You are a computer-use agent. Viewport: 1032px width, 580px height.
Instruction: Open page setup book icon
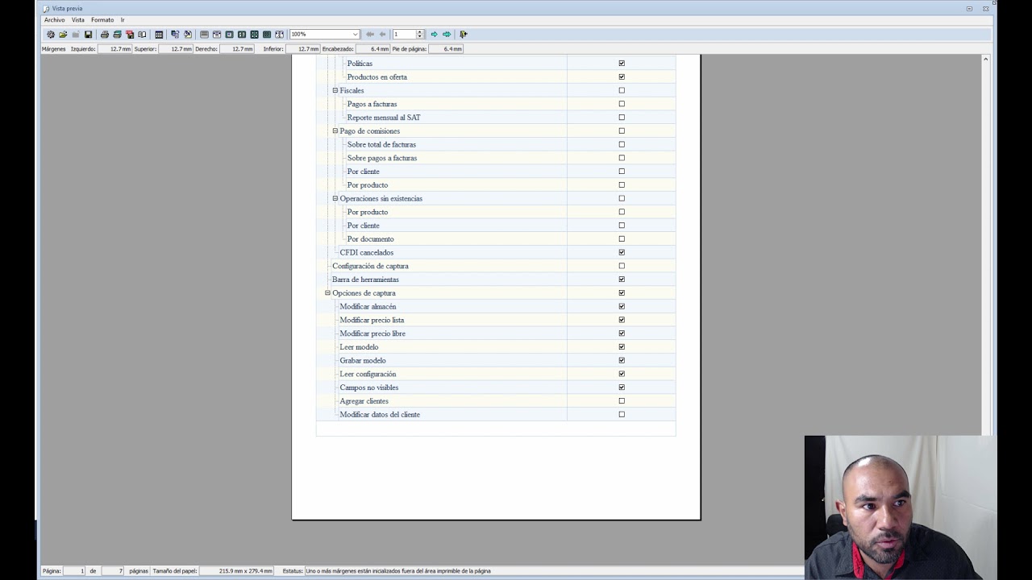tap(142, 35)
